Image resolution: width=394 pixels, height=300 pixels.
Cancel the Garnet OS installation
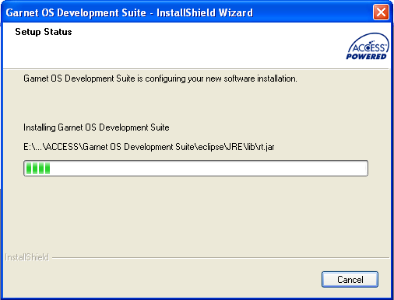[350, 279]
